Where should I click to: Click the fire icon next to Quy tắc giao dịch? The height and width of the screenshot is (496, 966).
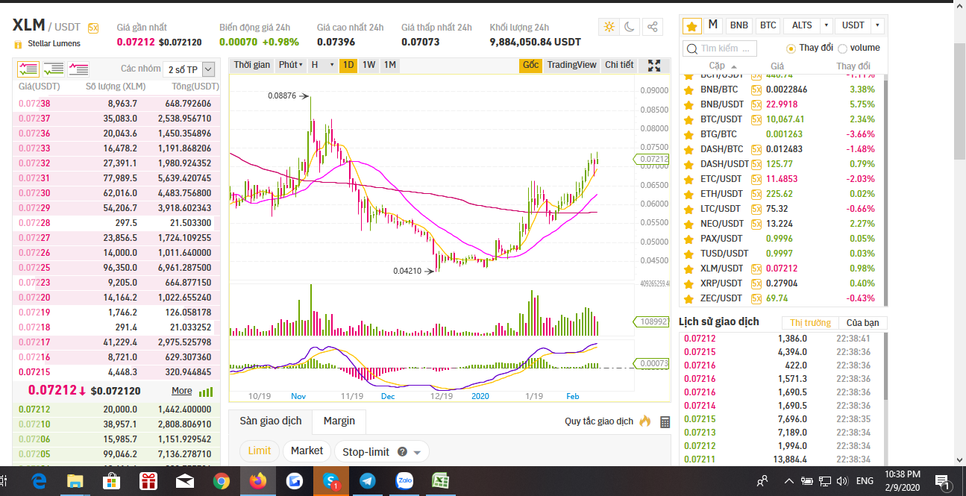point(645,421)
